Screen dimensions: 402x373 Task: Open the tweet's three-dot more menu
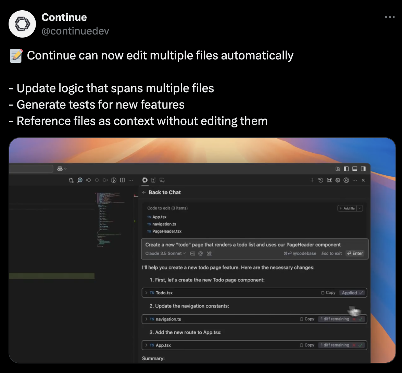pos(390,17)
